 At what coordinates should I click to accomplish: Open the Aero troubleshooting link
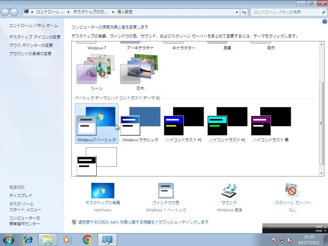click(143, 222)
